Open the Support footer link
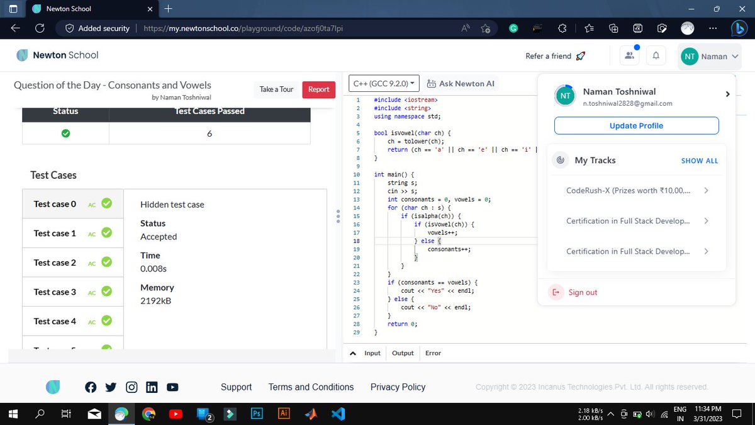Image resolution: width=755 pixels, height=425 pixels. 236,387
